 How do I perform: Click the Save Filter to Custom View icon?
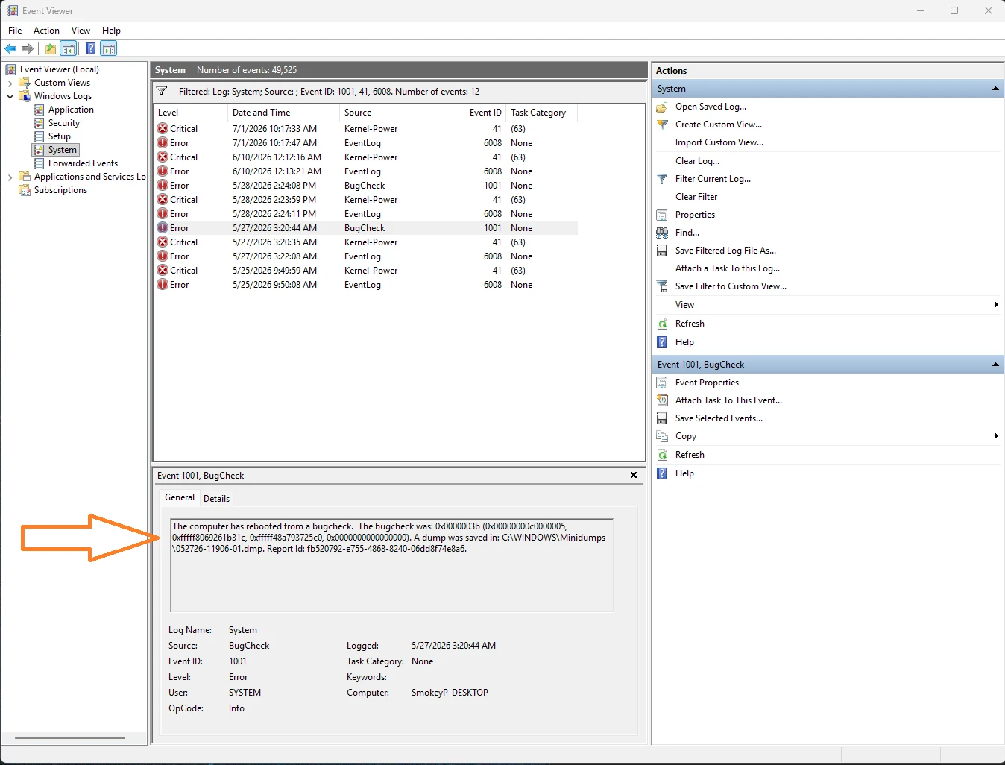tap(662, 286)
